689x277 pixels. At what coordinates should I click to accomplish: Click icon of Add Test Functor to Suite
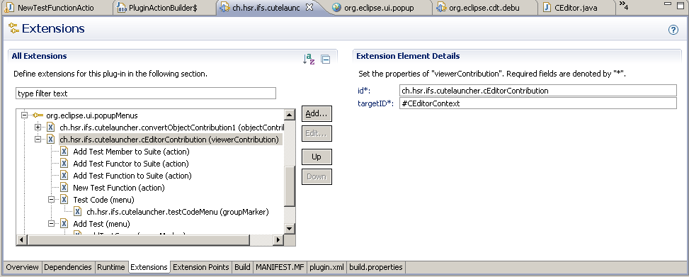point(64,164)
